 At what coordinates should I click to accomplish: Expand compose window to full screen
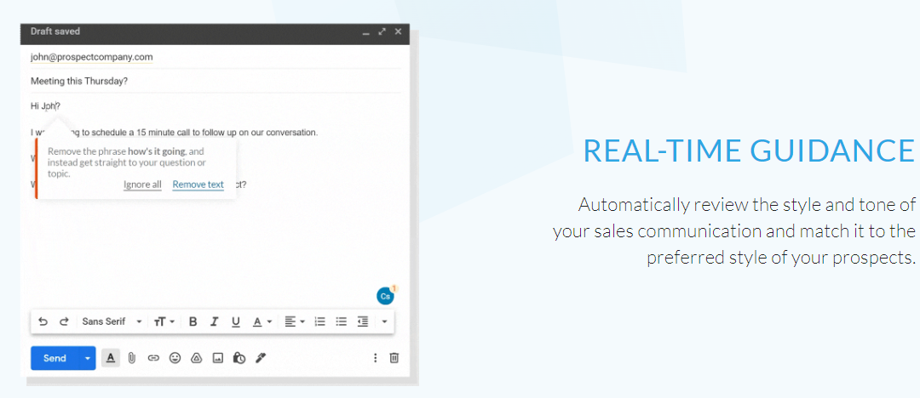pyautogui.click(x=382, y=31)
